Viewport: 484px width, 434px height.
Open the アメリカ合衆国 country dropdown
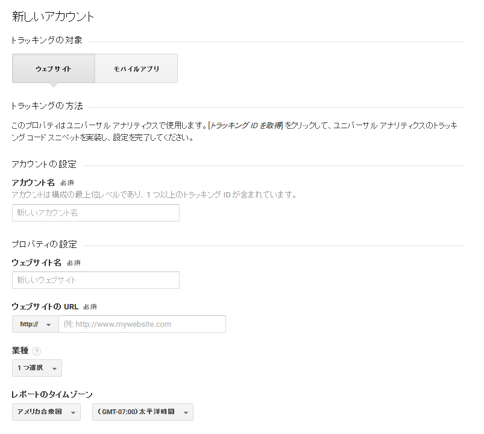[46, 412]
